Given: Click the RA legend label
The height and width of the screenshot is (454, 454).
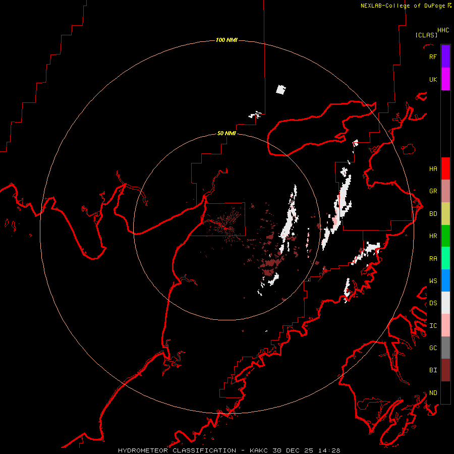Looking at the screenshot, I should click(x=433, y=259).
